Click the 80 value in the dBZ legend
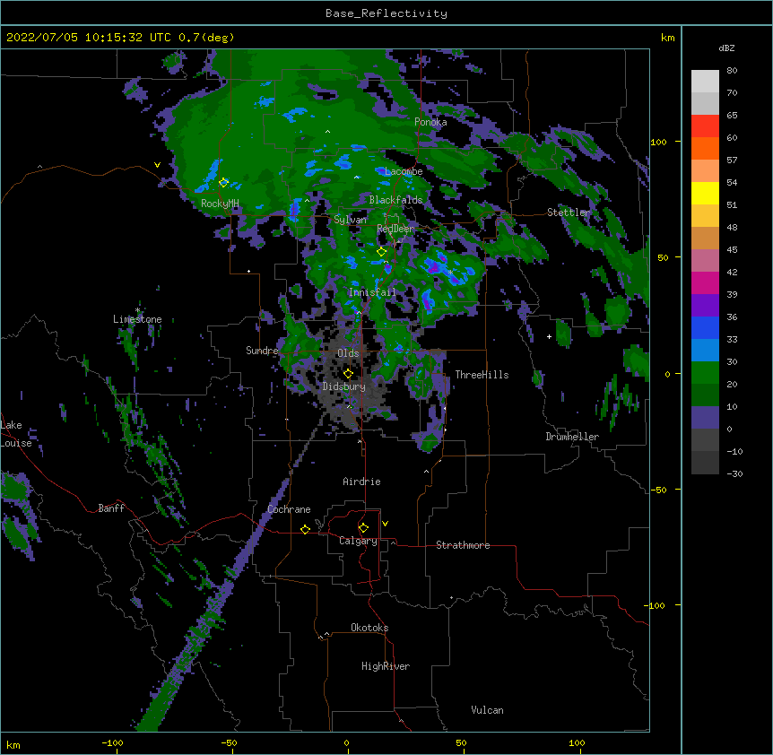This screenshot has width=773, height=755. (732, 71)
